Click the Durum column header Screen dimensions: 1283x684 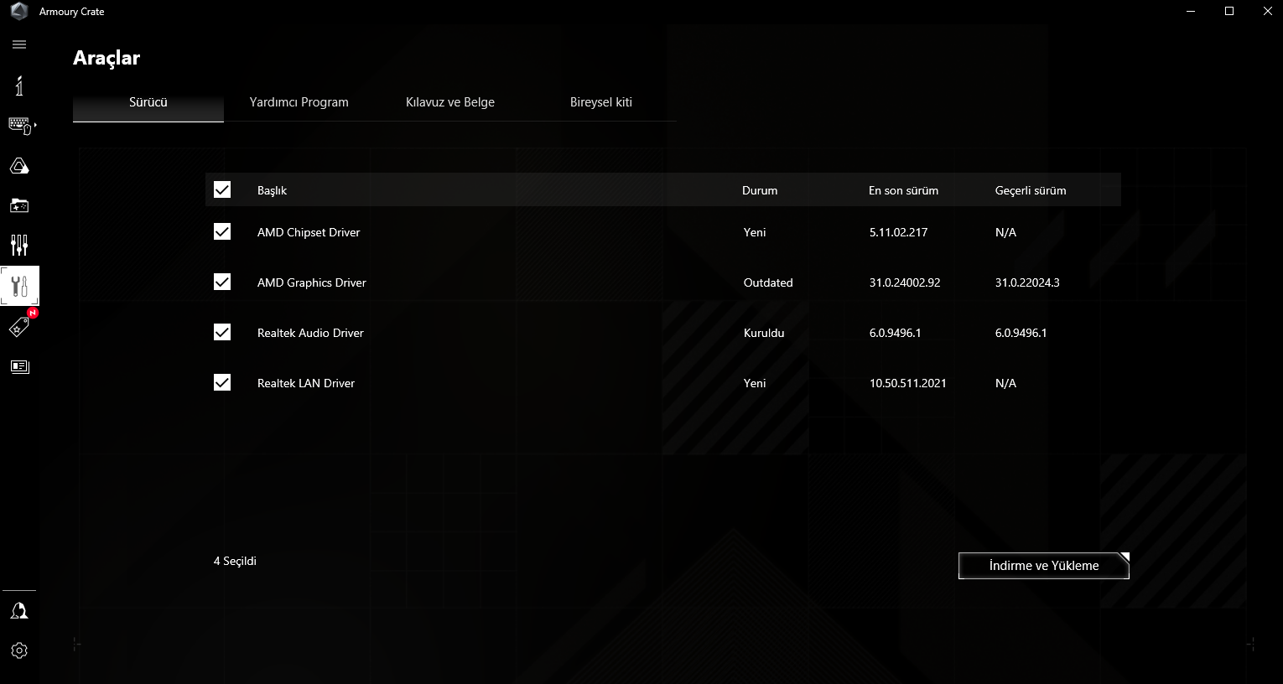tap(760, 190)
